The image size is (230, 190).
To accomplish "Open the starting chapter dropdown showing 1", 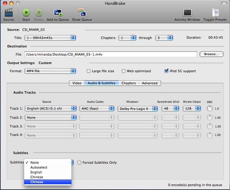I will [127, 38].
